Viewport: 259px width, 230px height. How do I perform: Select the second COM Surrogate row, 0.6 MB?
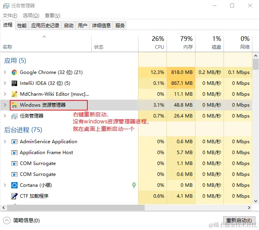(x=126, y=174)
